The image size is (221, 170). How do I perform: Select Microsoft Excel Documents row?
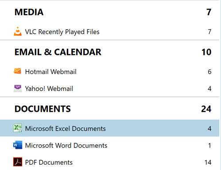click(109, 128)
